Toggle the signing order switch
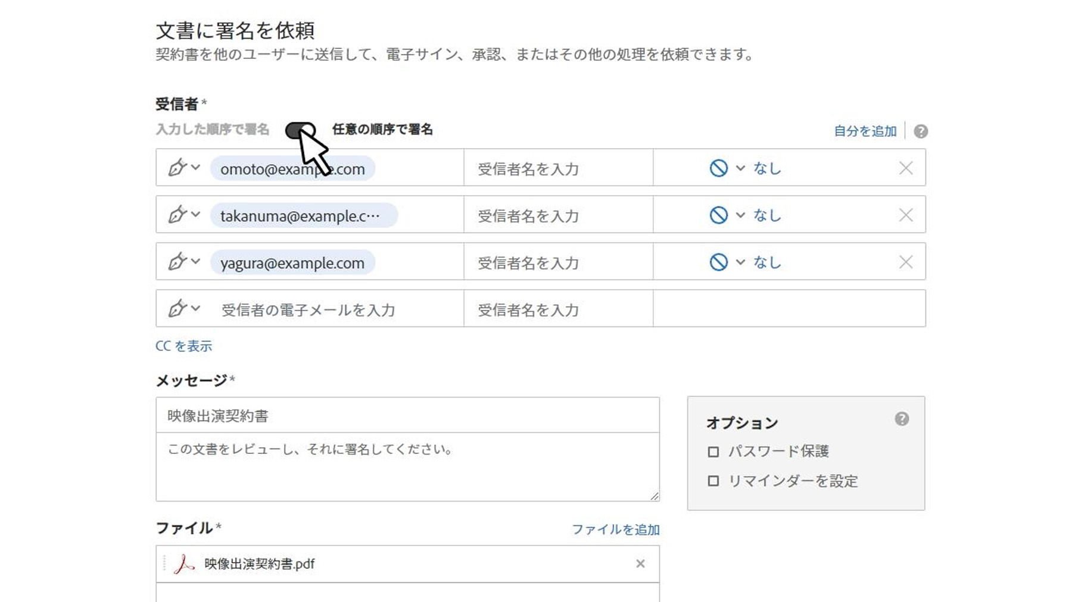 [x=300, y=130]
